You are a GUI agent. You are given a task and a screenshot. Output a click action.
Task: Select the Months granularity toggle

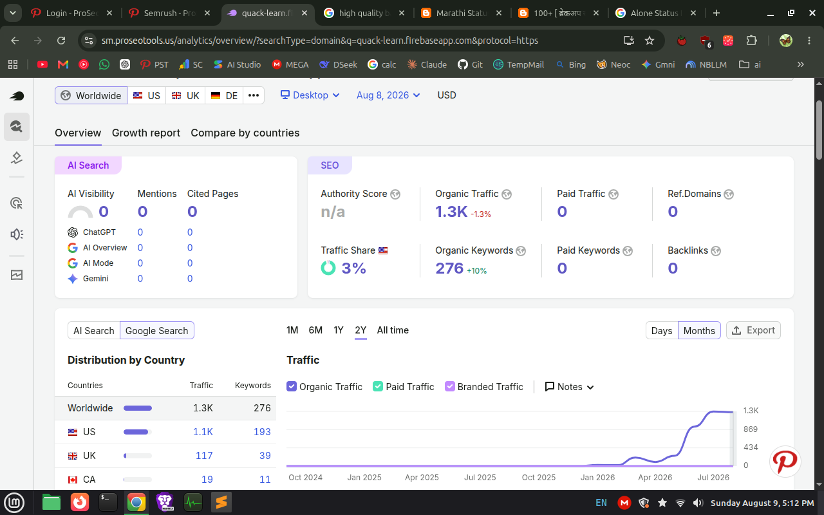(x=699, y=330)
